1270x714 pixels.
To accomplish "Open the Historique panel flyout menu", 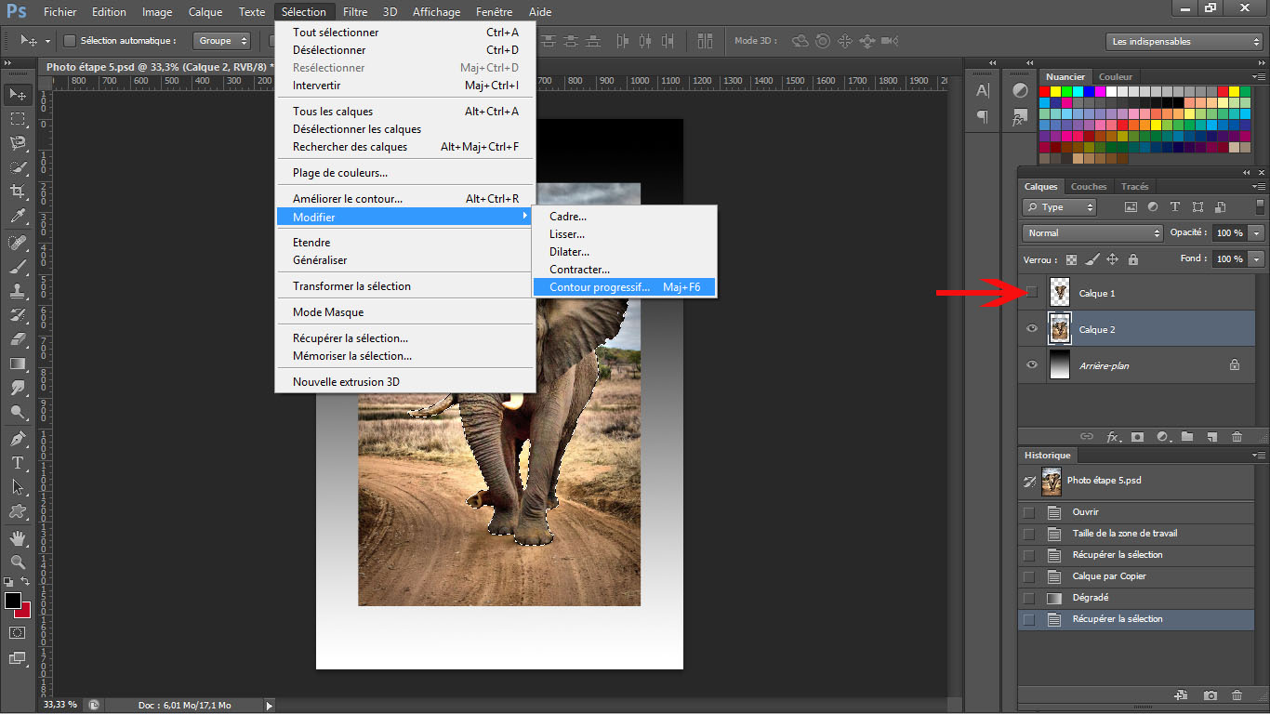I will click(1260, 456).
